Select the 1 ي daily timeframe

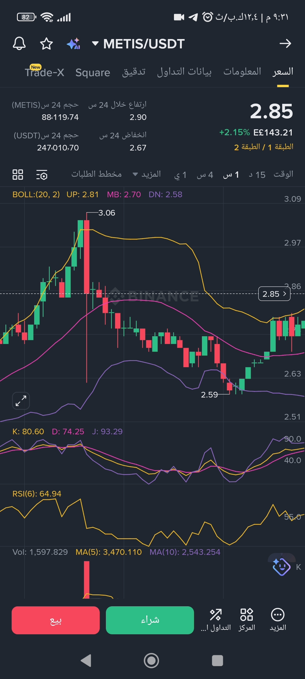pos(180,175)
